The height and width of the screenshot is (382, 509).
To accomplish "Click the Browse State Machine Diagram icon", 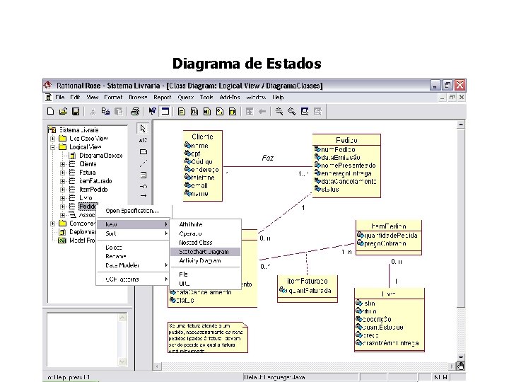I will pyautogui.click(x=220, y=112).
